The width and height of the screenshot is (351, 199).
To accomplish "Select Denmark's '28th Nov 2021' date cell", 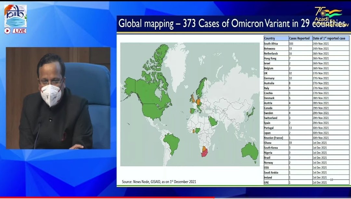I will click(331, 98).
